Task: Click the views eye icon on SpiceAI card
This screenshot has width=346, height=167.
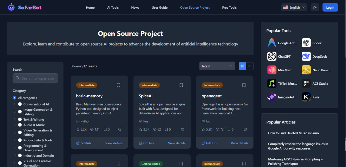Action: pyautogui.click(x=155, y=129)
